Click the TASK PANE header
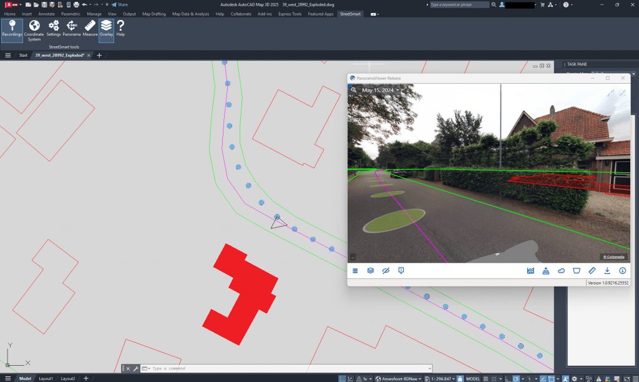 [x=577, y=64]
